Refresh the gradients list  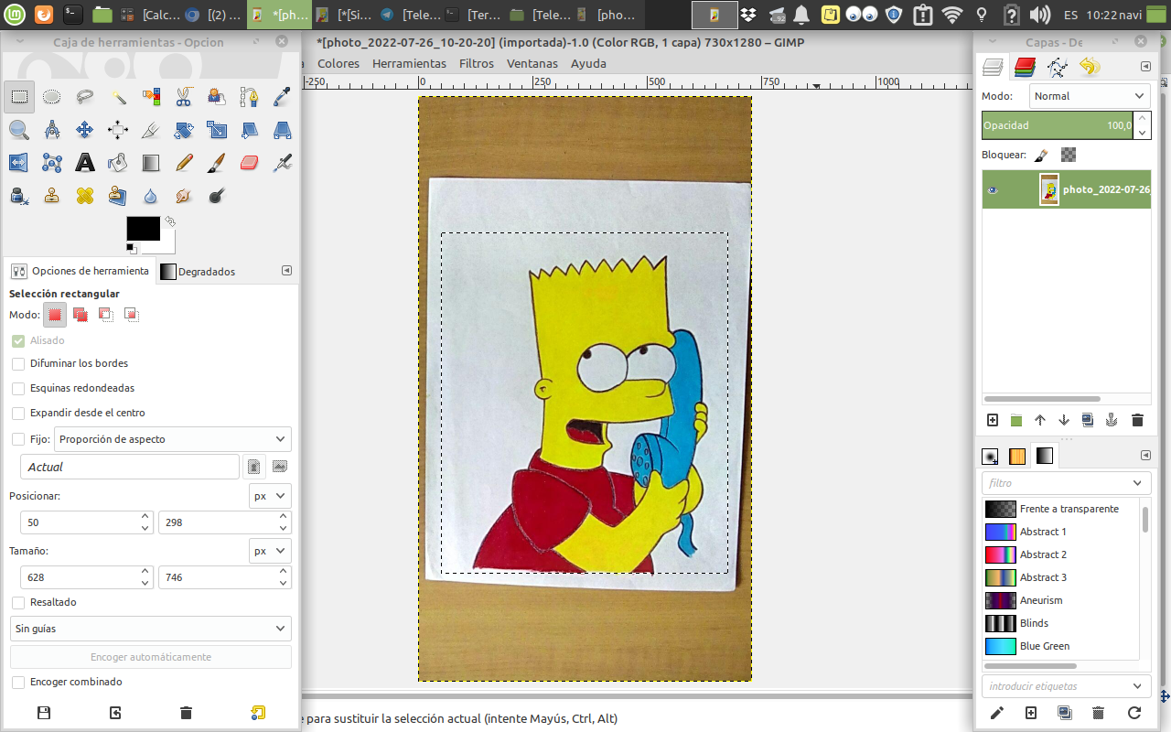tap(1134, 713)
